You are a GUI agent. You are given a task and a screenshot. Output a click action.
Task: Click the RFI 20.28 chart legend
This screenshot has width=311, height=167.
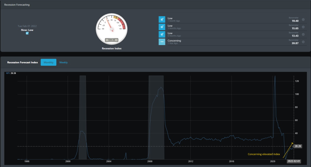[x=11, y=73]
